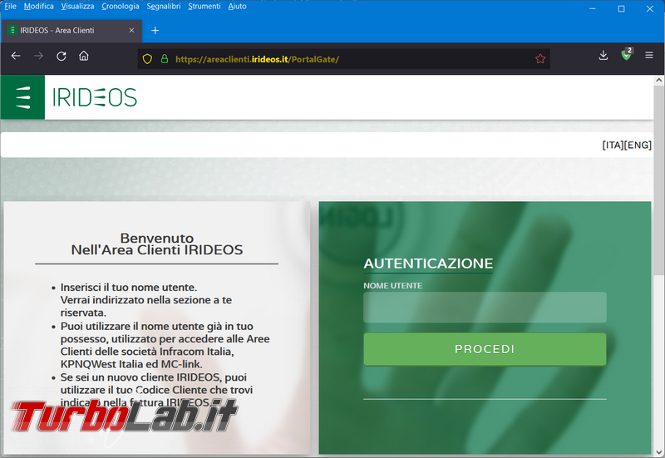Reload the IRIDEOS page

click(x=62, y=56)
